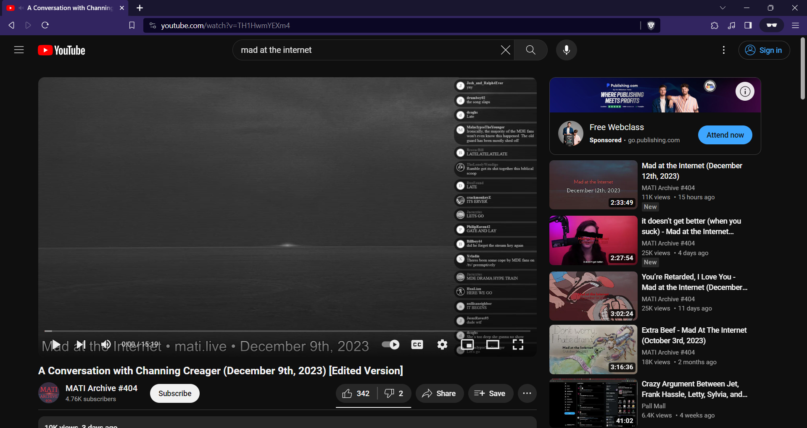Submit search with magnifier button

coord(530,50)
